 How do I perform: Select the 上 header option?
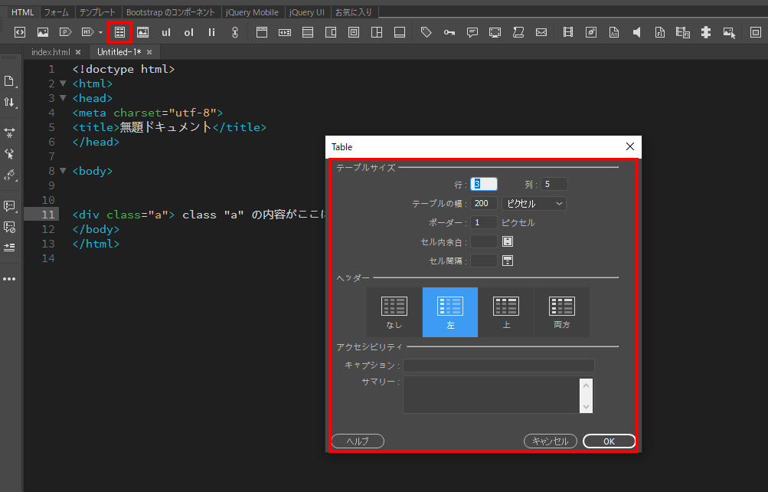(506, 312)
